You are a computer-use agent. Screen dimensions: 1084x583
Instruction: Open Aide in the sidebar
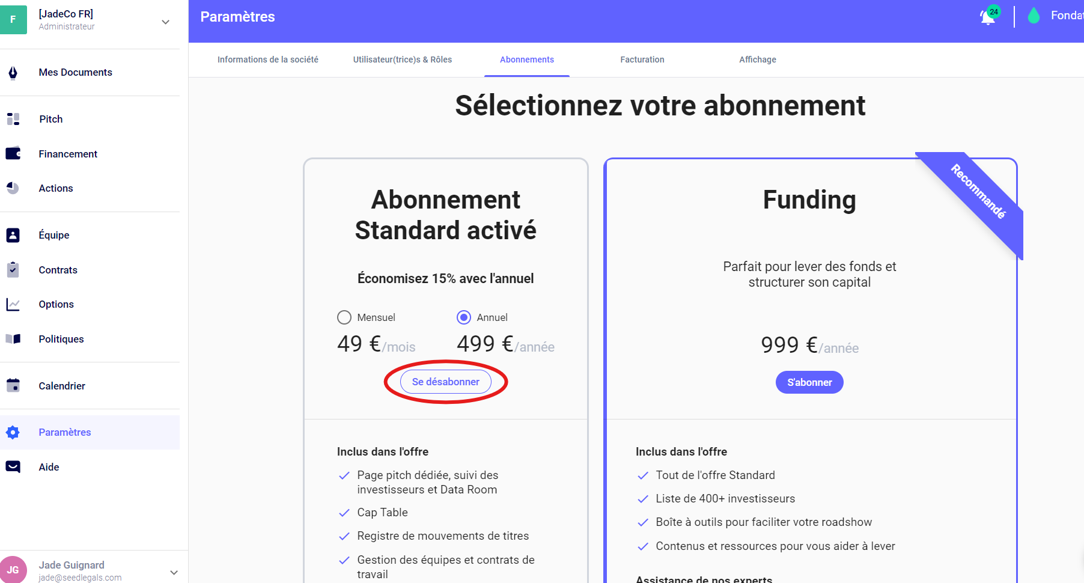(49, 467)
